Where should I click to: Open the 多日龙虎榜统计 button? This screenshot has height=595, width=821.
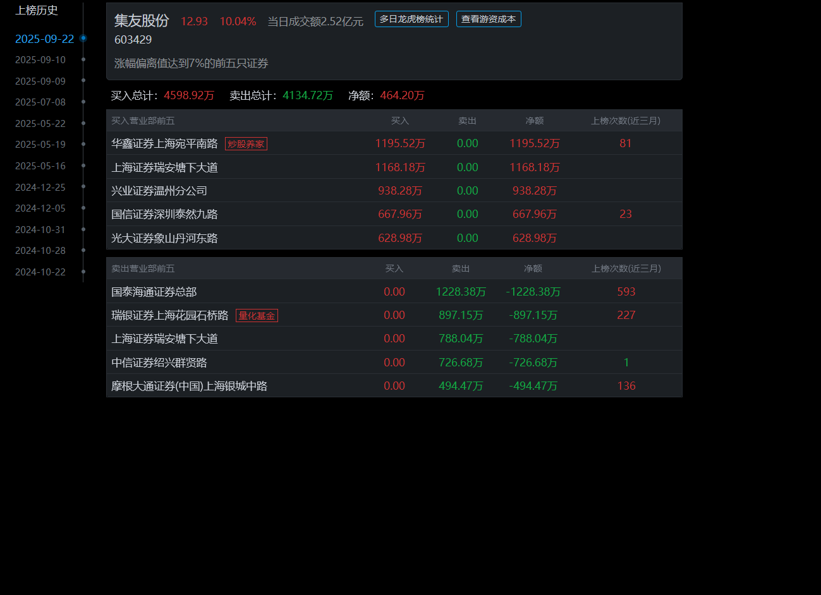(x=411, y=19)
